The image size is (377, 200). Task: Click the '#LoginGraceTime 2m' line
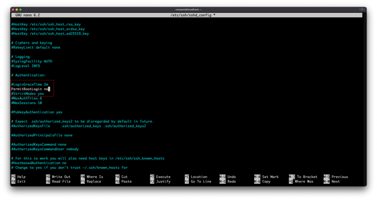click(x=29, y=84)
